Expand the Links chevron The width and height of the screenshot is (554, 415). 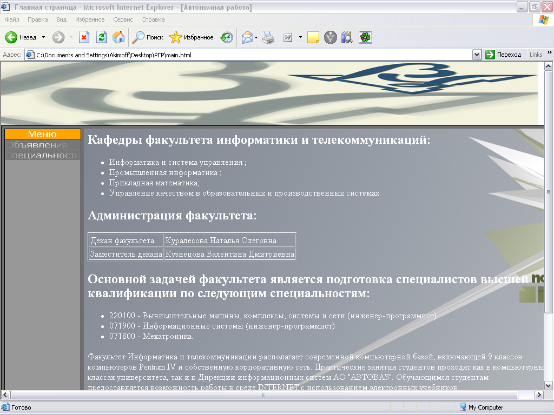point(550,52)
